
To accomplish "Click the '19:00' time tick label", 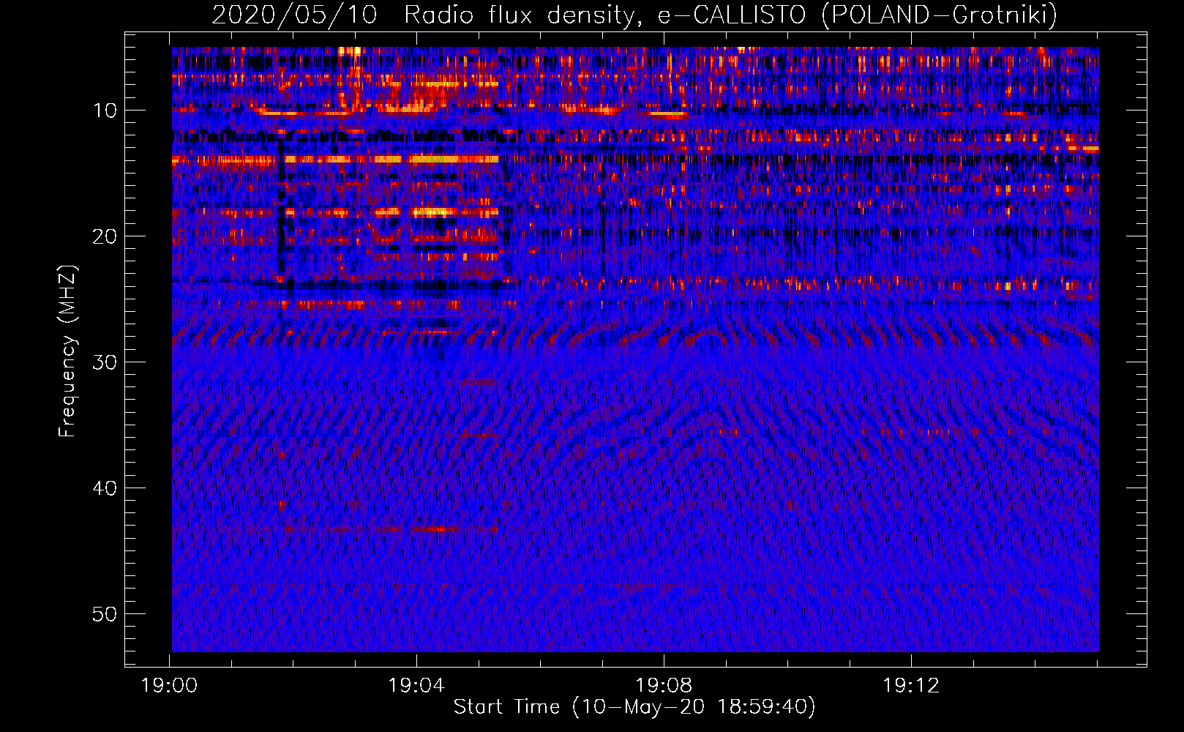I will (170, 686).
